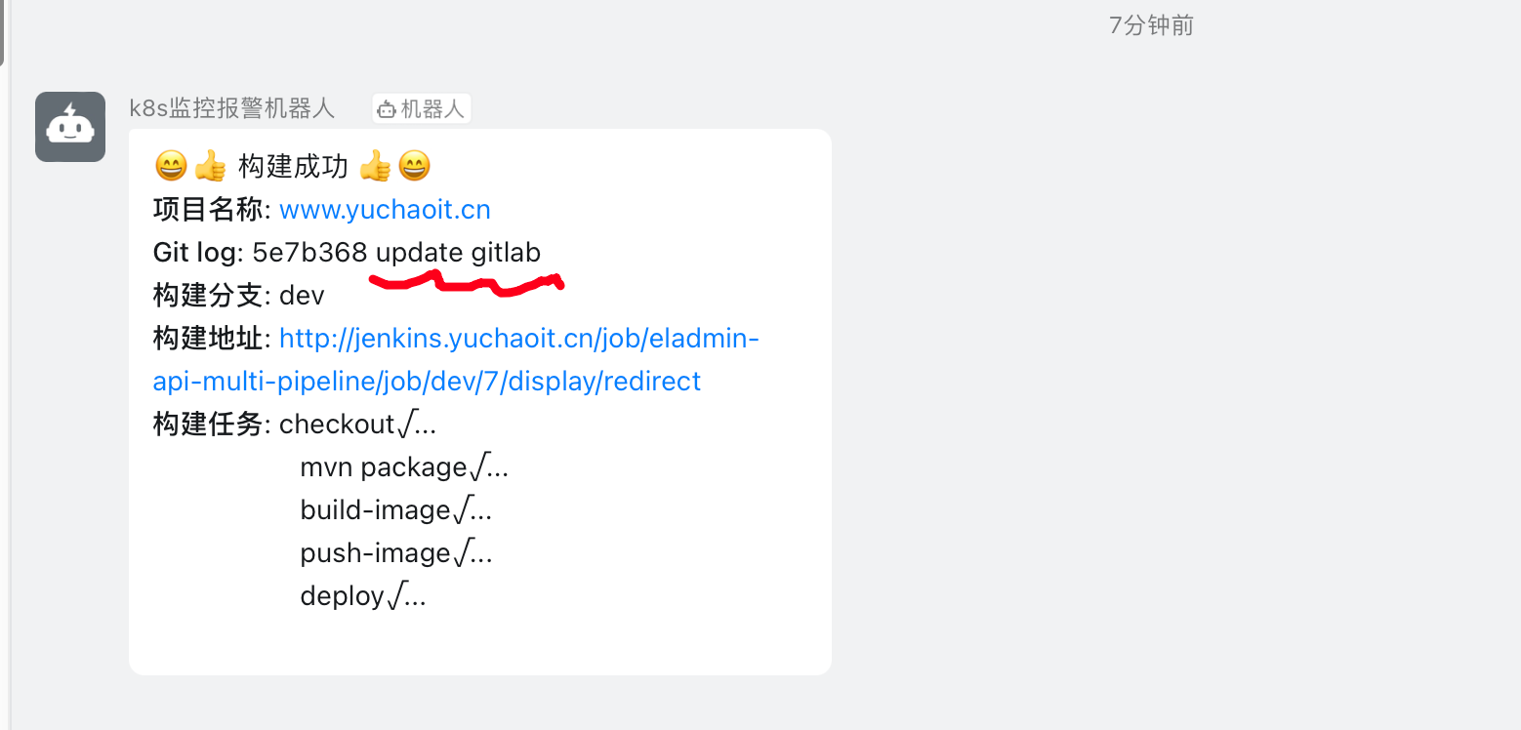The width and height of the screenshot is (1521, 730).
Task: Click the 机器人 tag label
Action: [x=432, y=109]
